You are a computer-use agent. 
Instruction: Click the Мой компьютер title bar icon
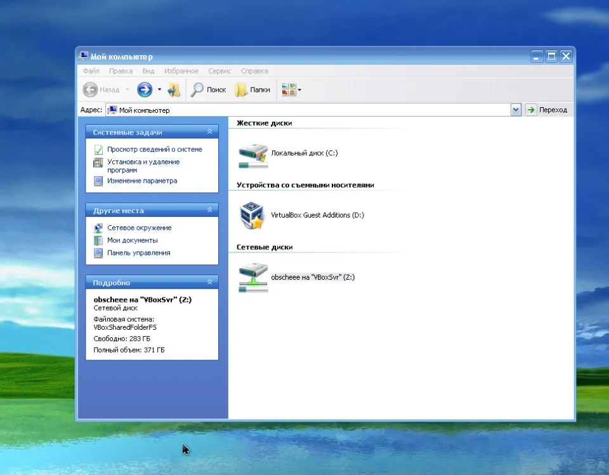coord(83,56)
